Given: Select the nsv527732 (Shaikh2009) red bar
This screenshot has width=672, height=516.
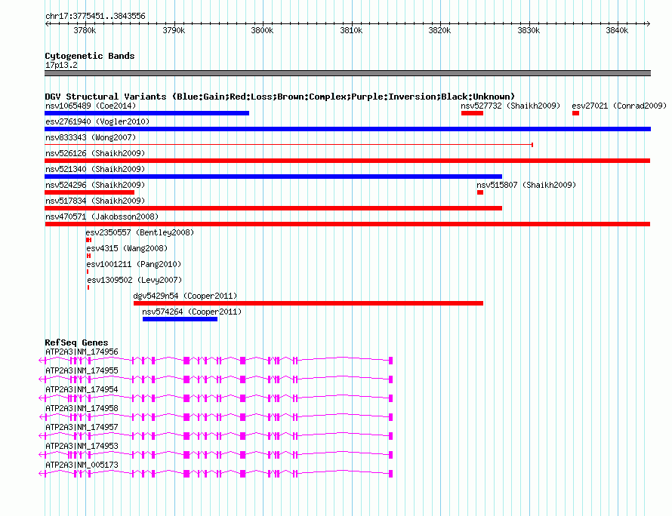Looking at the screenshot, I should coord(472,113).
